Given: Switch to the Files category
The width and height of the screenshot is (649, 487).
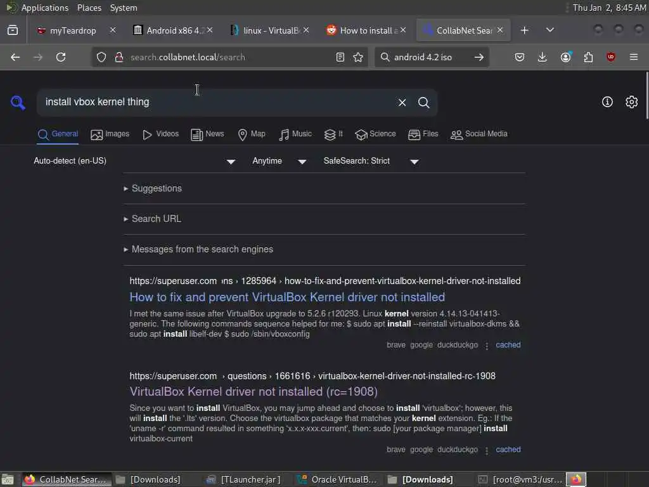Looking at the screenshot, I should [423, 134].
